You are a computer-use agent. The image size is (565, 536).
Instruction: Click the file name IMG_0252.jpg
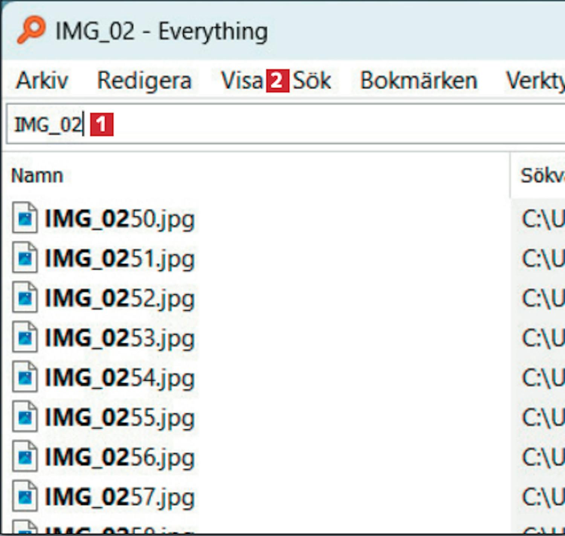click(120, 299)
